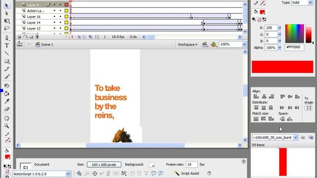The image size is (317, 178).
Task: Select the Zoom magnifier tool
Action: tap(6, 126)
